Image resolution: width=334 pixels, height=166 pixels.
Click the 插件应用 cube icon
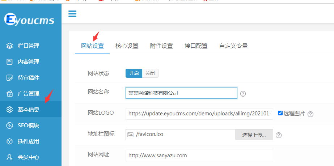[10, 141]
